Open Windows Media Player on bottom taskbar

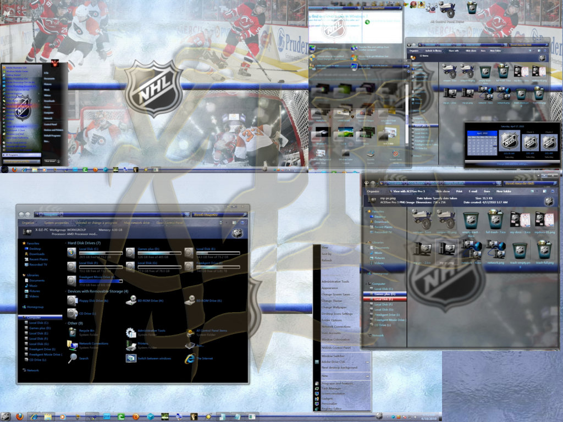pyautogui.click(x=62, y=417)
